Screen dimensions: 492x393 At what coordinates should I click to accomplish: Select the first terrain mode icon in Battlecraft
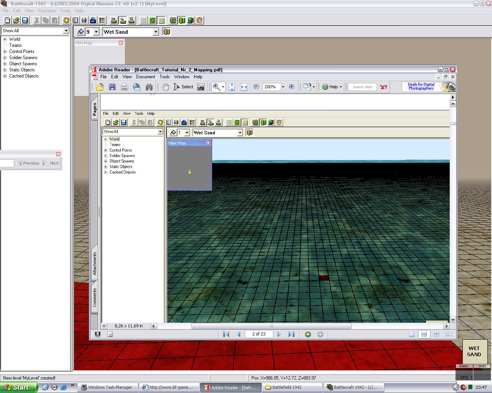114,20
